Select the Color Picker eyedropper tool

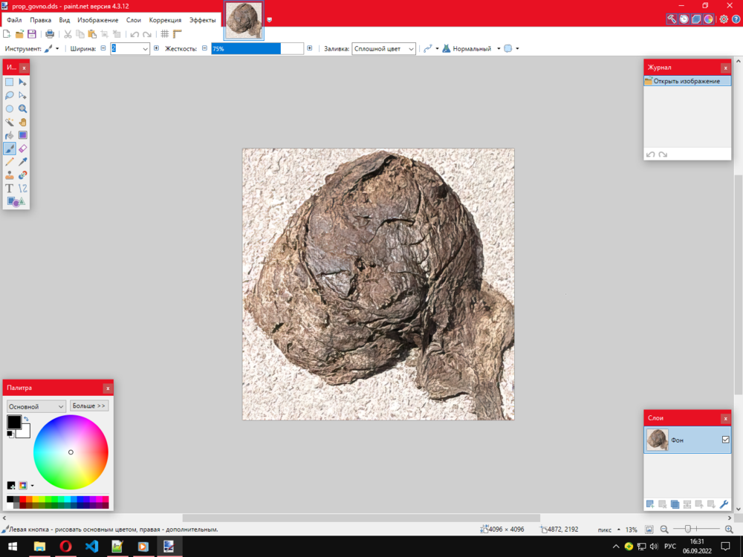[x=23, y=161]
